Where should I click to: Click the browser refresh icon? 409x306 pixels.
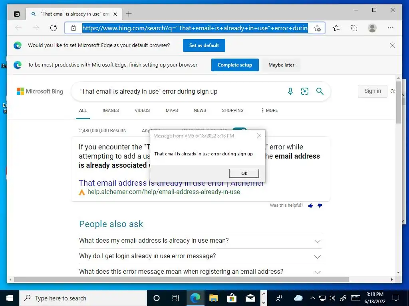54,28
